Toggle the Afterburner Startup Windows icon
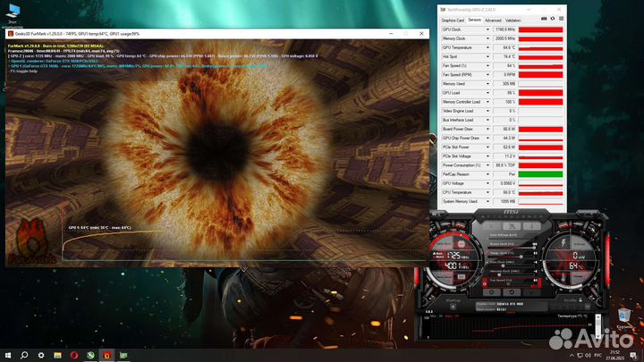Screen dimensions: 644x362 [x=453, y=307]
